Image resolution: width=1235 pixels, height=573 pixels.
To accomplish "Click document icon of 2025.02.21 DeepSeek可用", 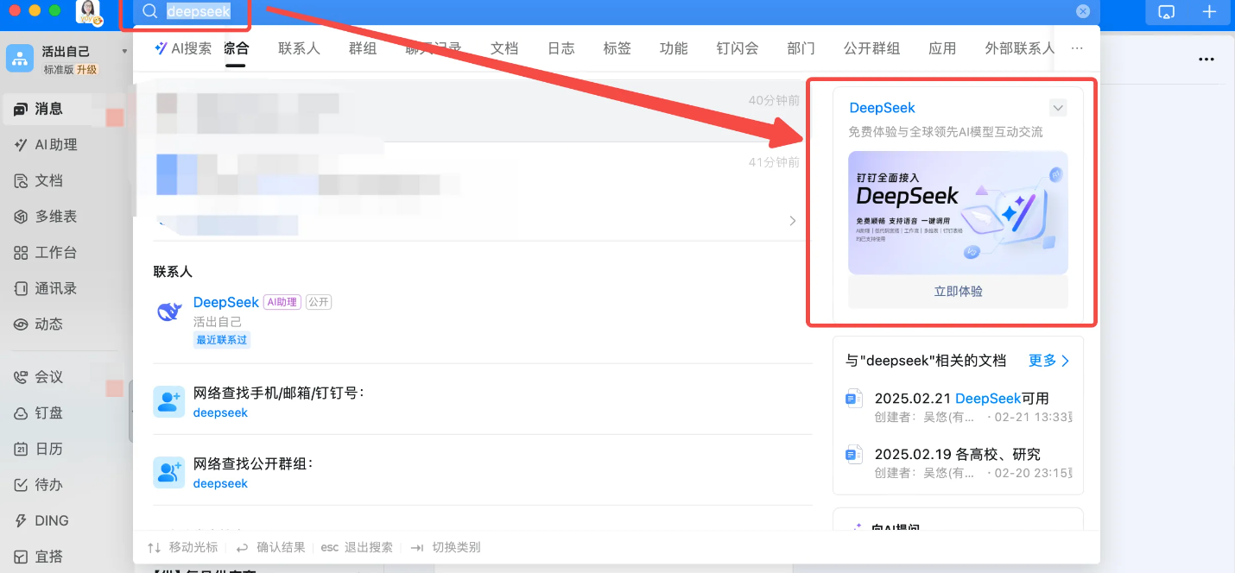I will click(854, 399).
